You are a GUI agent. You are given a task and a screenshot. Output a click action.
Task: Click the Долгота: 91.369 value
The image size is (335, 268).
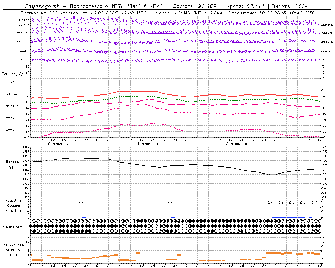coord(195,6)
